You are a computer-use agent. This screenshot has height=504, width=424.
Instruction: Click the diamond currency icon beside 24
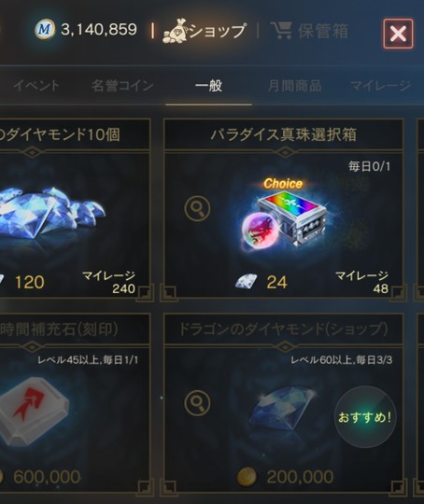(x=247, y=282)
